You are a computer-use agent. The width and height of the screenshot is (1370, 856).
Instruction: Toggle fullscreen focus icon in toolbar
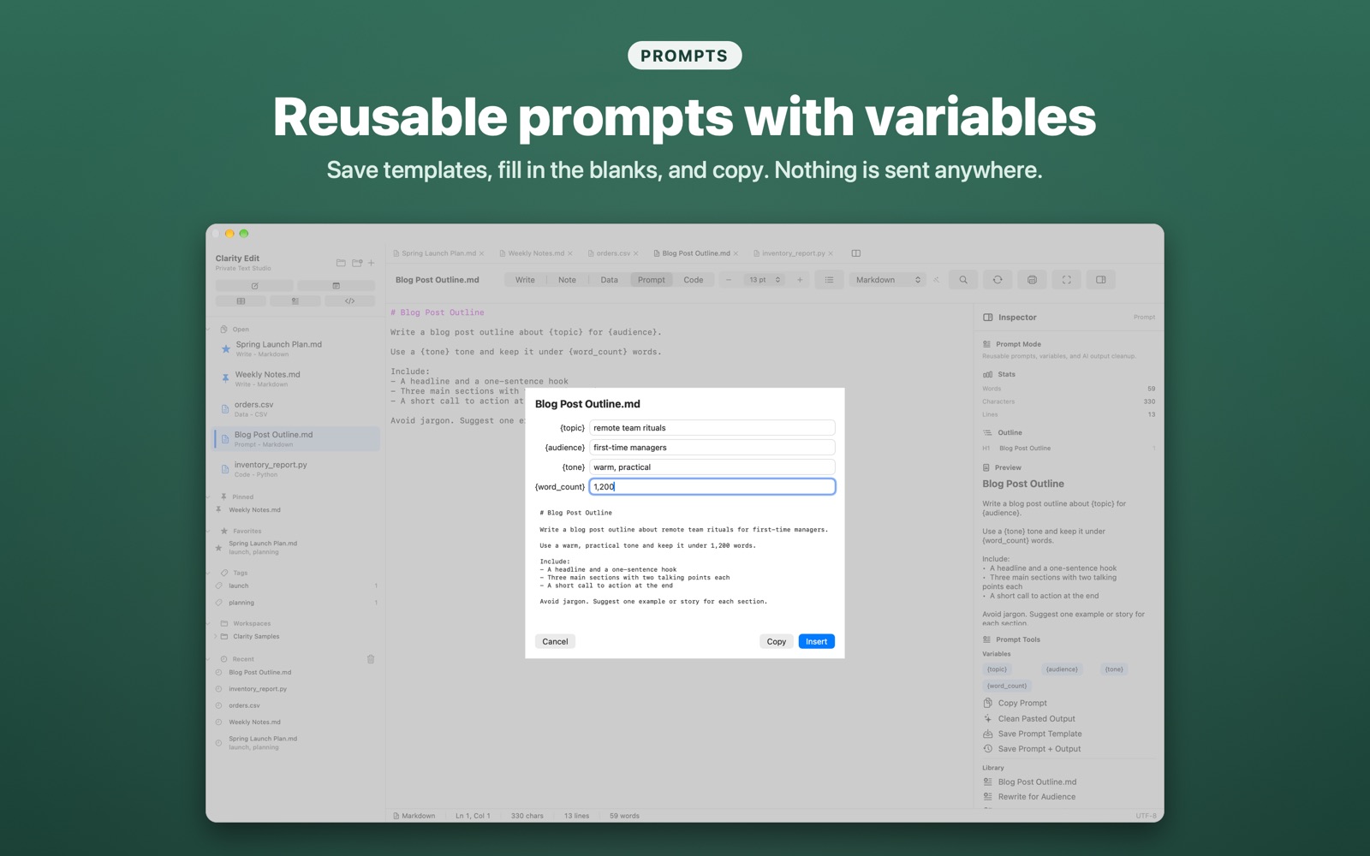(x=1066, y=280)
